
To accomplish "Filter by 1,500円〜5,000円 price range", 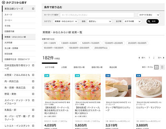I will pos(69,43).
